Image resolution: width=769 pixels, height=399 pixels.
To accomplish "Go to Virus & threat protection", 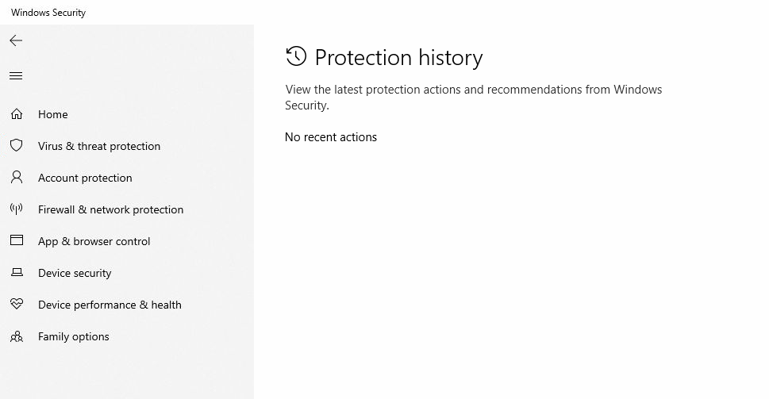I will point(99,146).
